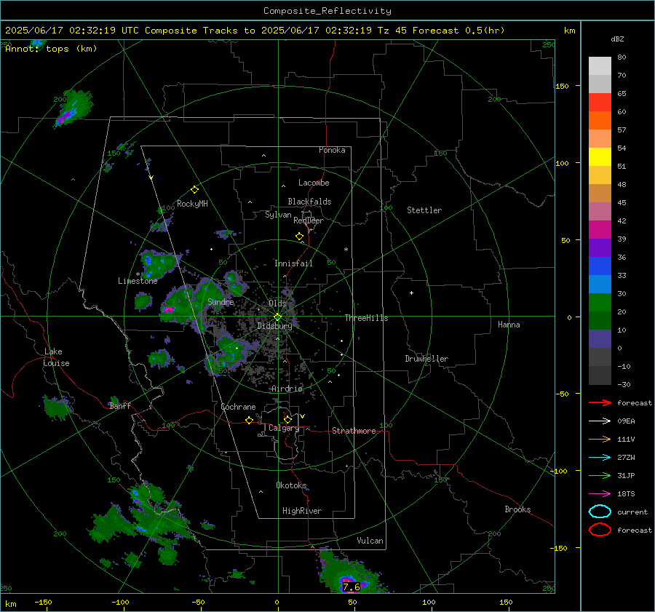Click the Annot: tops (km) label

pos(51,49)
